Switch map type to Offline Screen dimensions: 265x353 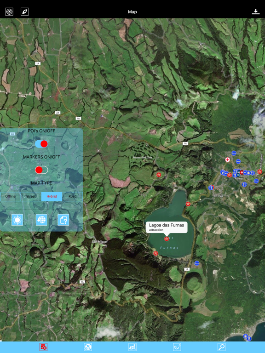11,196
